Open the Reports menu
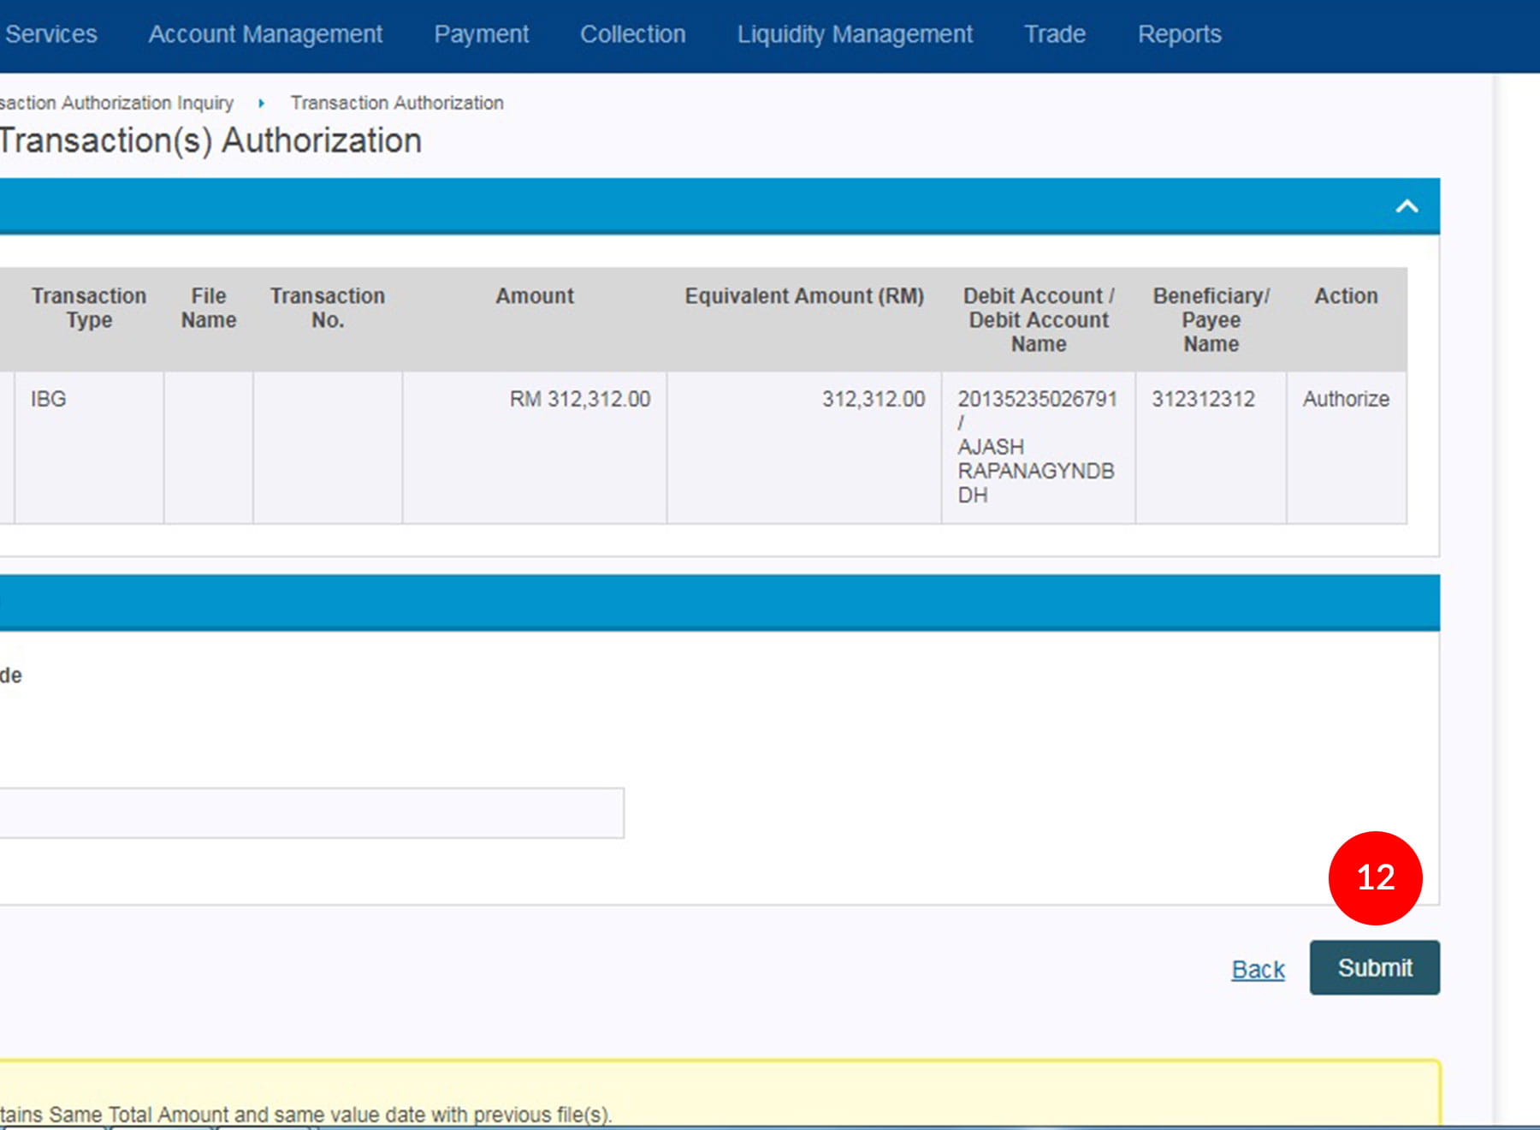 [1179, 34]
